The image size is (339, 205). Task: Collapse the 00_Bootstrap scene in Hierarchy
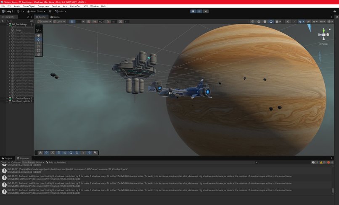7,24
